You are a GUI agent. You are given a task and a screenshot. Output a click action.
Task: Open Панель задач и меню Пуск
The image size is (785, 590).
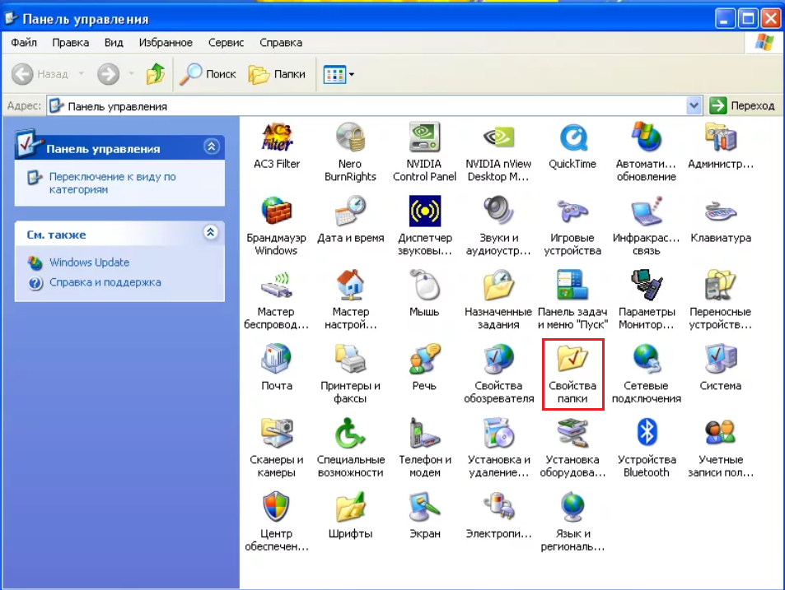[x=572, y=300]
